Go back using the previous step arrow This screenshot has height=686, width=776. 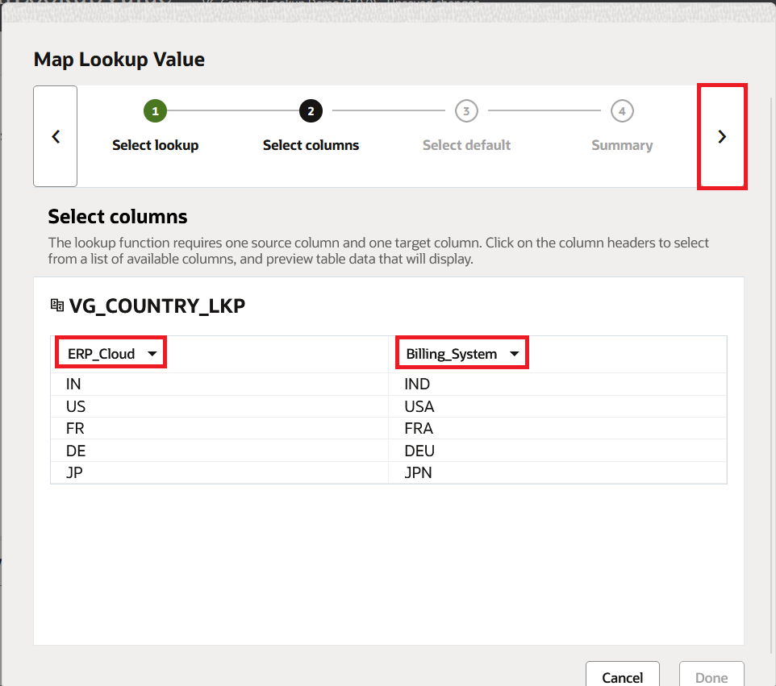click(x=56, y=137)
